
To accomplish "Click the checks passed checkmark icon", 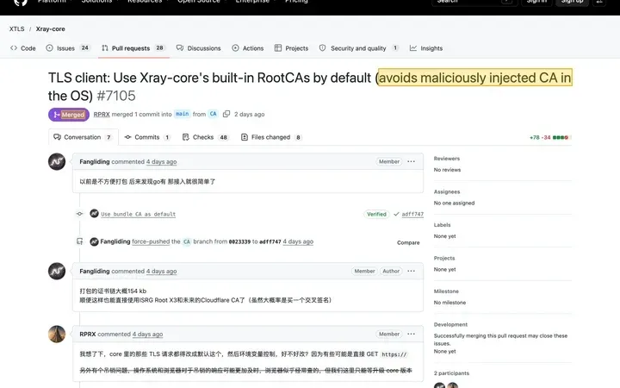I will coord(396,214).
